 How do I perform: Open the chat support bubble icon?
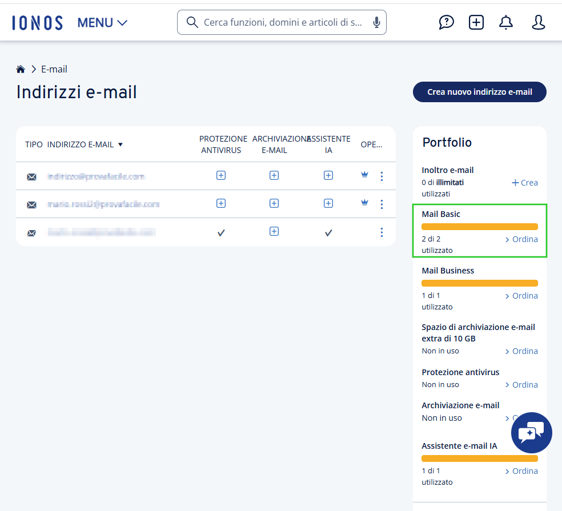click(531, 432)
